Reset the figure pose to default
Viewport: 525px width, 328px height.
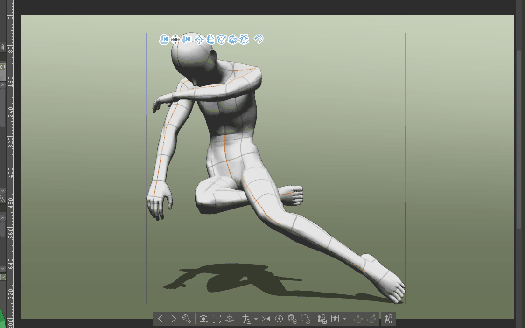279,319
